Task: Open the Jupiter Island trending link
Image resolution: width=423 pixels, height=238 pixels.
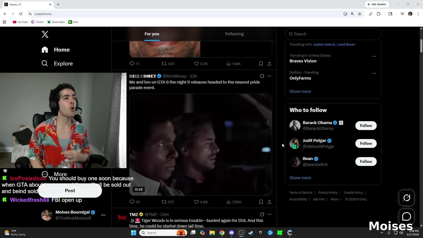Action: click(324, 44)
